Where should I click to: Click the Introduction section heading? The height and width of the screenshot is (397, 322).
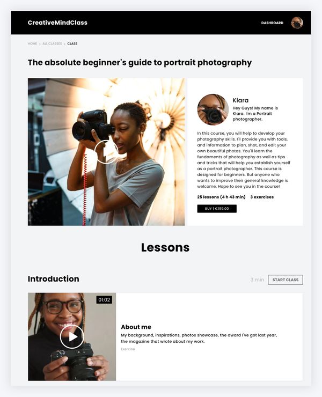tap(54, 279)
